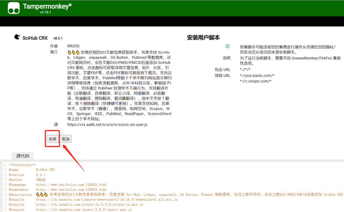
Task: Click the 源 source label
Action: tap(56, 125)
